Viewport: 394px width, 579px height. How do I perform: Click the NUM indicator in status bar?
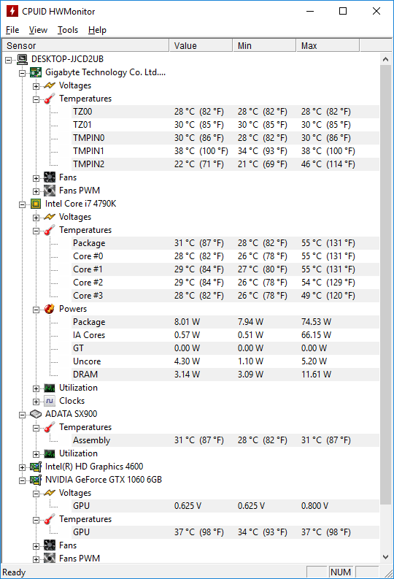pyautogui.click(x=341, y=572)
